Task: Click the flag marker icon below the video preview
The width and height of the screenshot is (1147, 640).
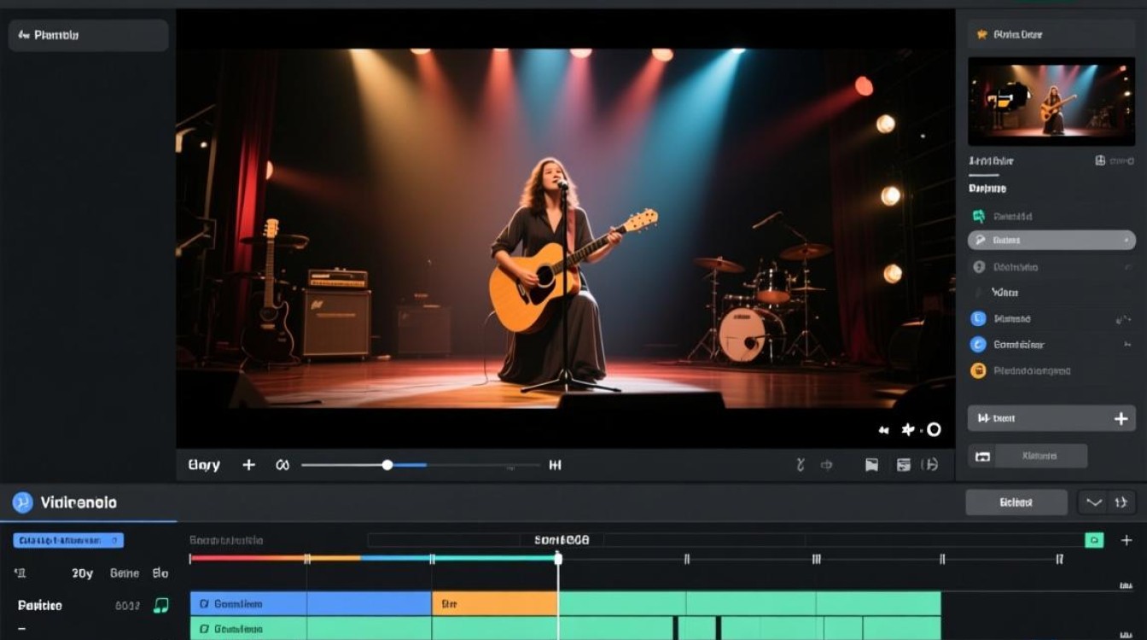Action: [x=871, y=465]
